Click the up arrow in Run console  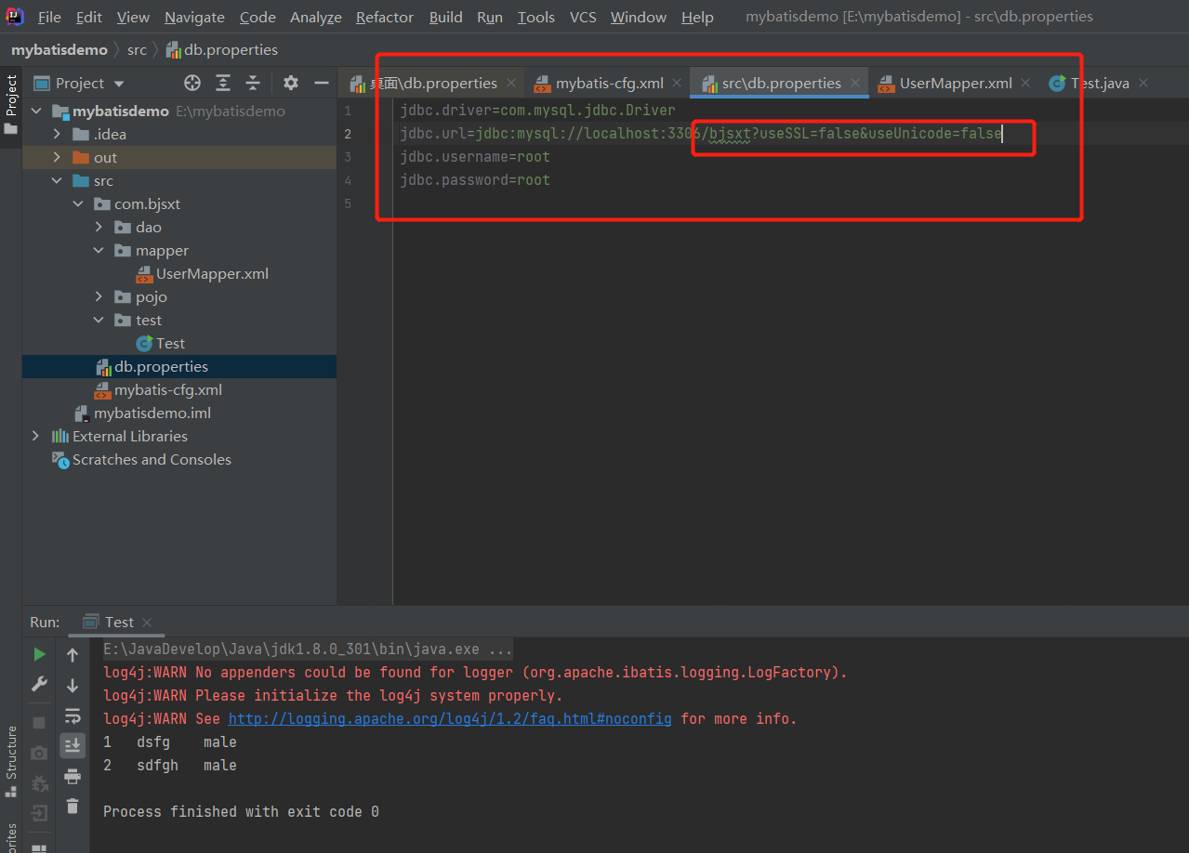click(73, 655)
